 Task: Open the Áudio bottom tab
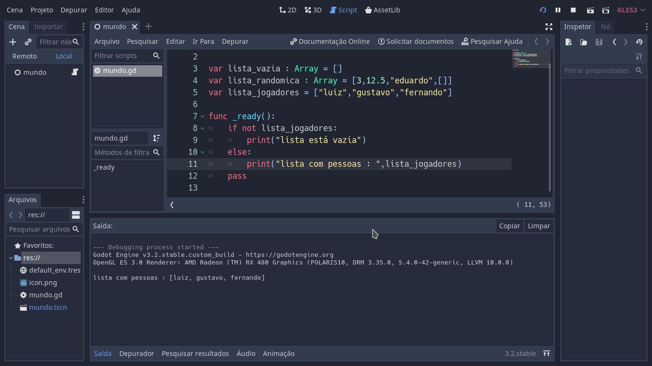click(x=246, y=354)
